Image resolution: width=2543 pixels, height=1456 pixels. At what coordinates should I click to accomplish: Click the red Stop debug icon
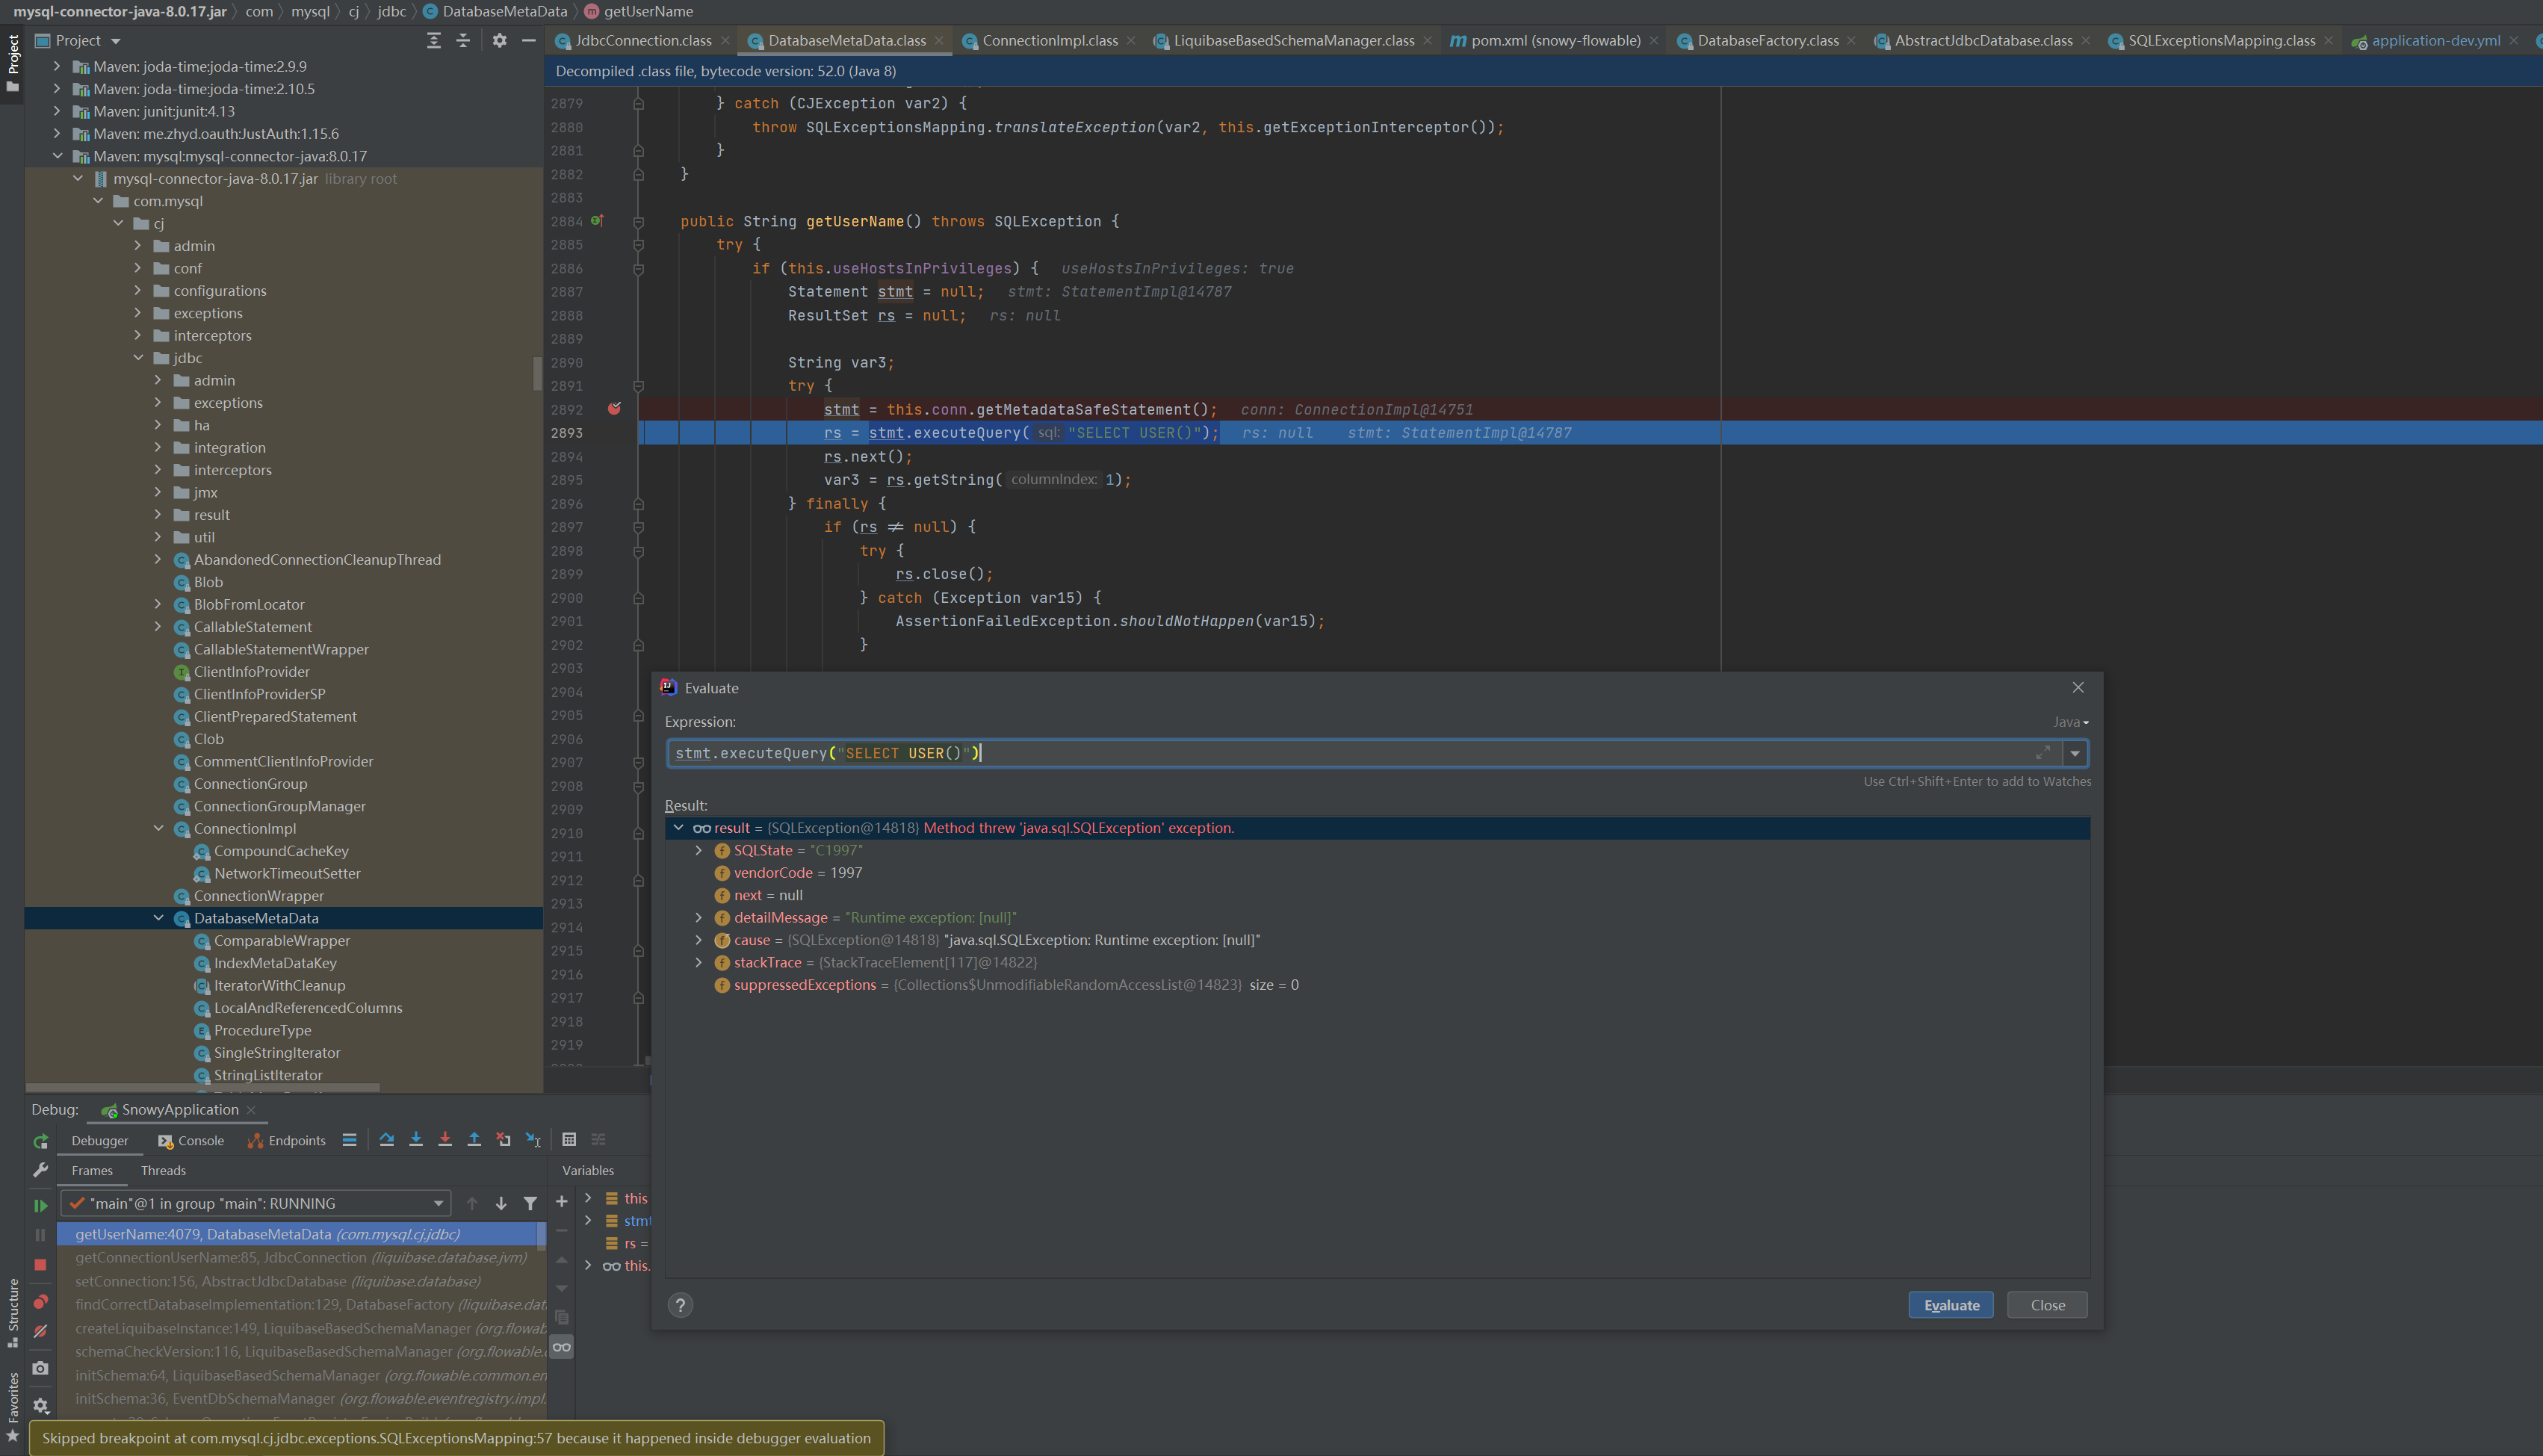[40, 1265]
